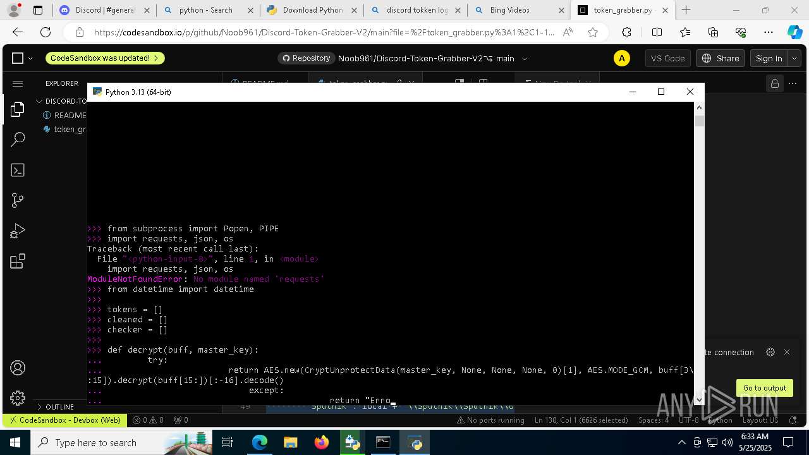Image resolution: width=809 pixels, height=455 pixels.
Task: Open the Manage gear icon in activity bar
Action: coord(18,398)
